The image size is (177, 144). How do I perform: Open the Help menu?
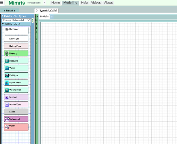(x=84, y=2)
